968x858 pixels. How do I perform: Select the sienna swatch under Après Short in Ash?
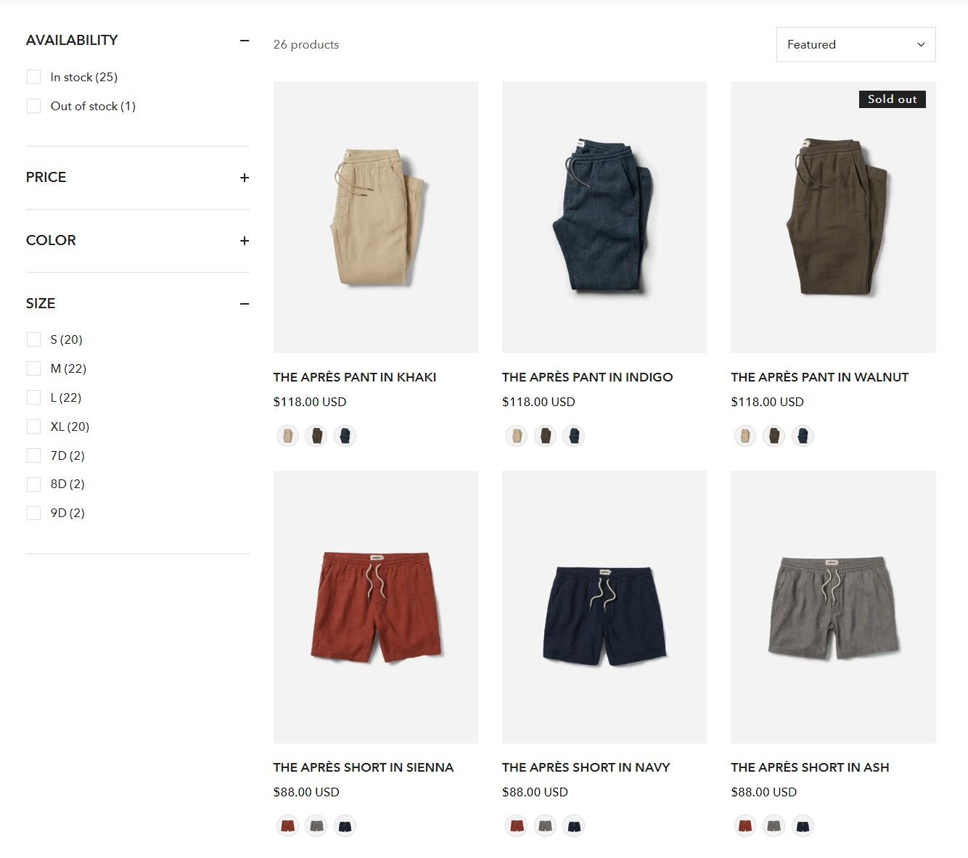[745, 825]
